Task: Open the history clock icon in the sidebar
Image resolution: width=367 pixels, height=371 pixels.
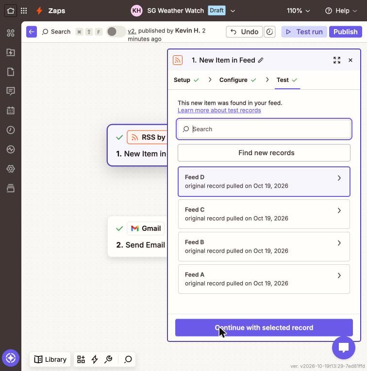Action: pos(11,130)
